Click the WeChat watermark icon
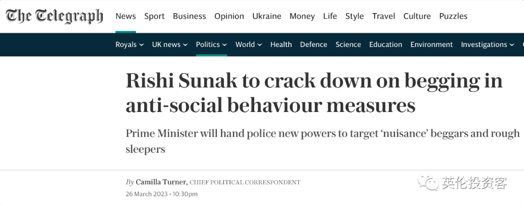 coord(428,182)
